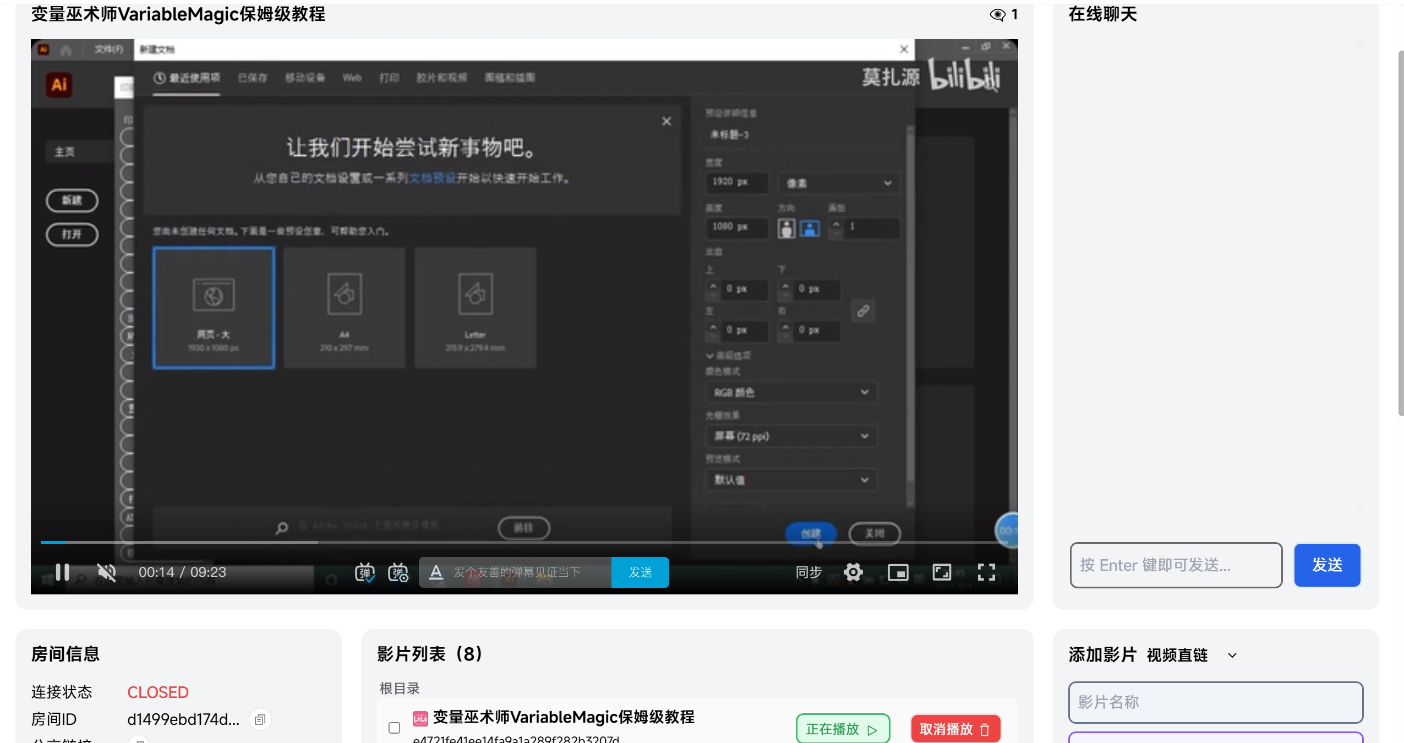Check the checkbox beside 变量巫术师 video entry
Image resolution: width=1404 pixels, height=743 pixels.
[x=394, y=728]
